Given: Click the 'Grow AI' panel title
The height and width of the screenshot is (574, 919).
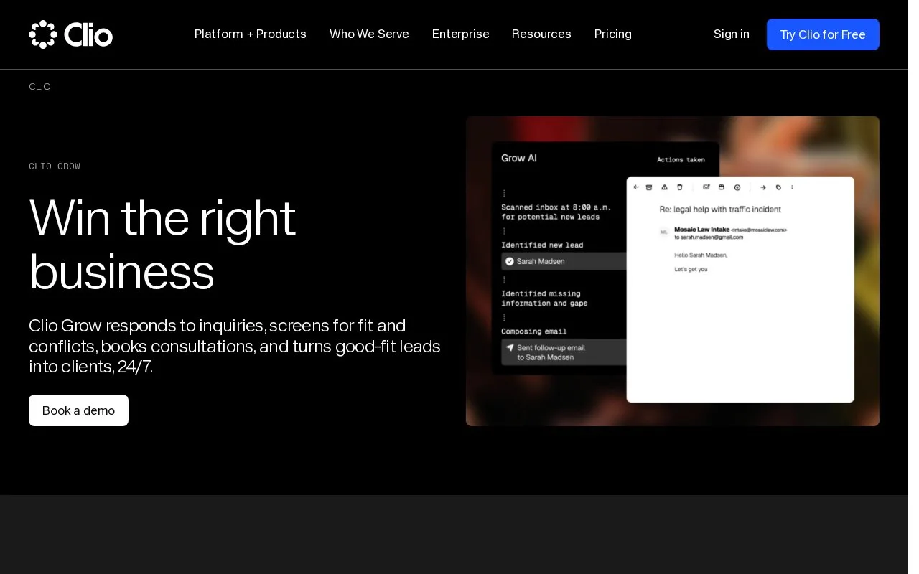Looking at the screenshot, I should coord(519,158).
